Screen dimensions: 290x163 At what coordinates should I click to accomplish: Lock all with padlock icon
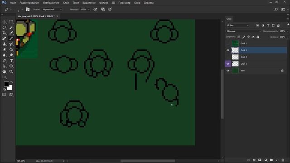(x=258, y=37)
